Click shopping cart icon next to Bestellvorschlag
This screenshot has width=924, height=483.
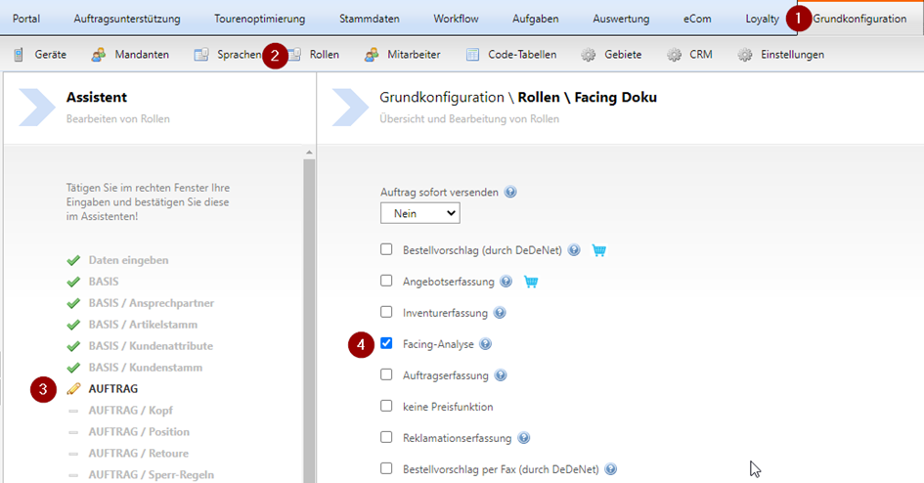click(x=599, y=250)
